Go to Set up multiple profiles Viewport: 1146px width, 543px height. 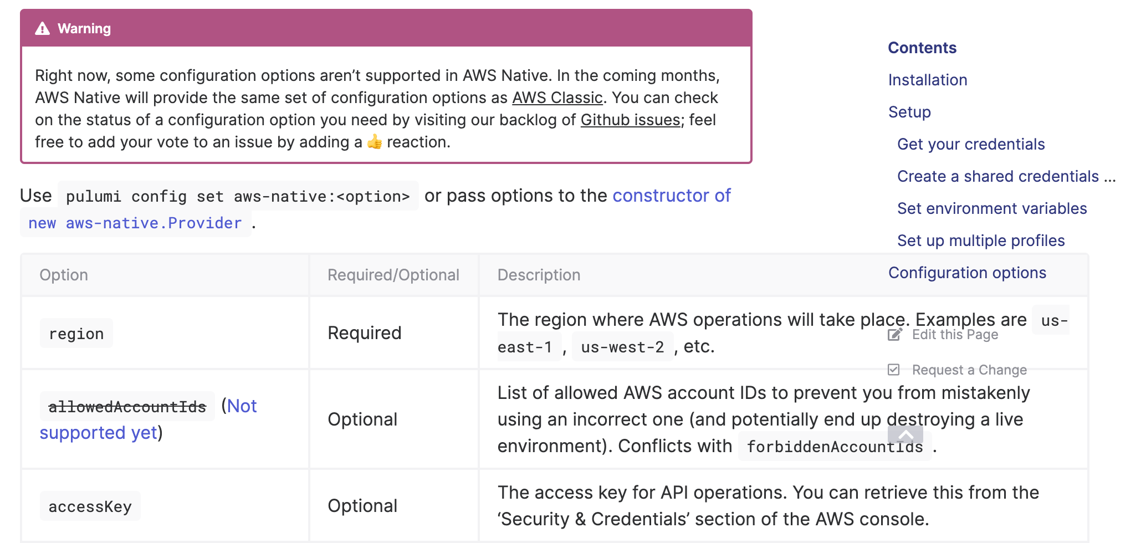click(x=980, y=240)
